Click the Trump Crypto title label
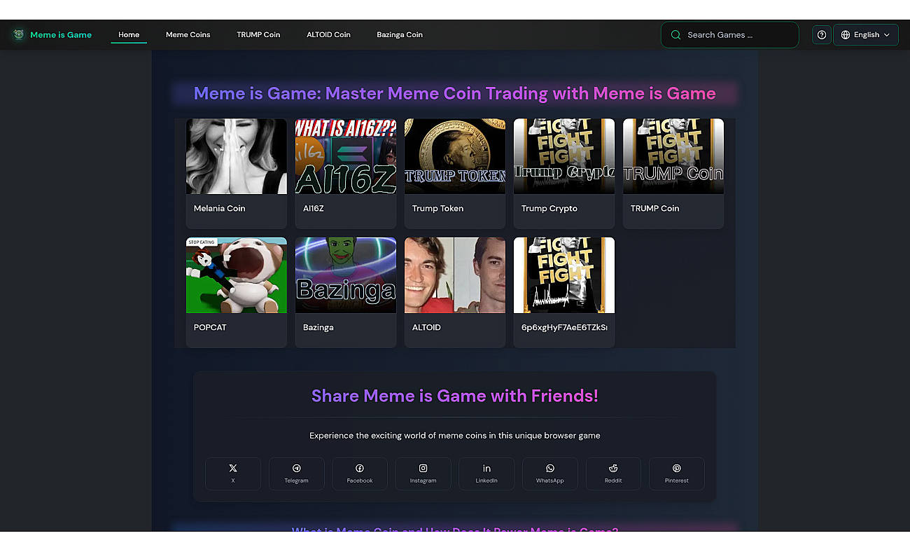 coord(549,208)
